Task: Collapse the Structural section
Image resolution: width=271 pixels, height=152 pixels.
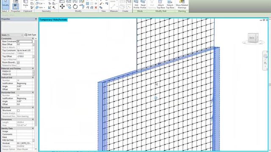Action: click(x=33, y=108)
